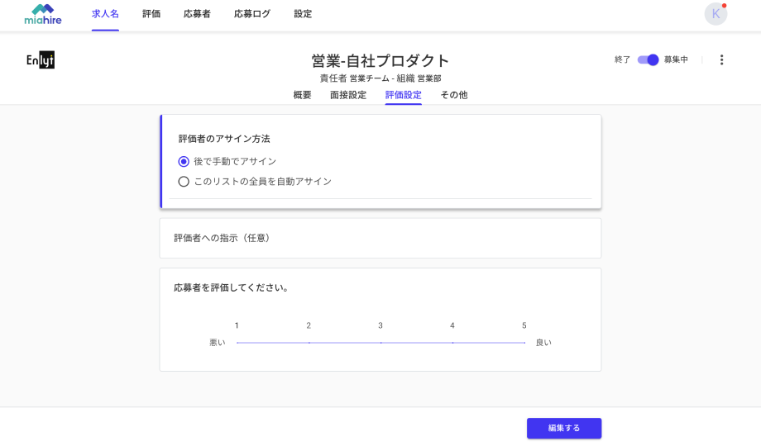Open the three-dot more options menu
Screen dimensions: 761x446
(721, 59)
